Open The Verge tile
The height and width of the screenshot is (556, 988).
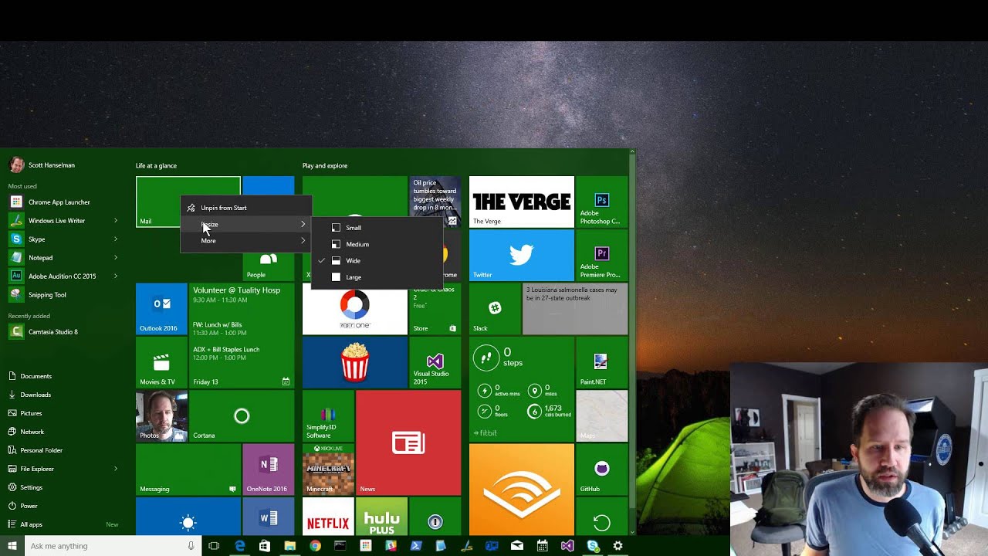pos(522,202)
